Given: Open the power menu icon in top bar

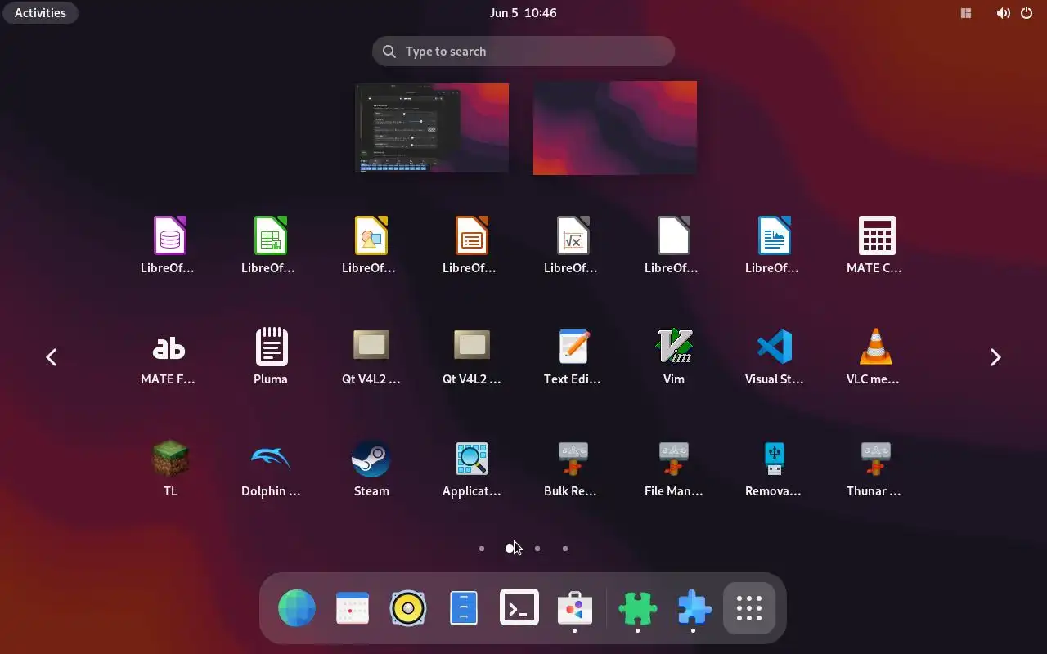Looking at the screenshot, I should [x=1027, y=13].
